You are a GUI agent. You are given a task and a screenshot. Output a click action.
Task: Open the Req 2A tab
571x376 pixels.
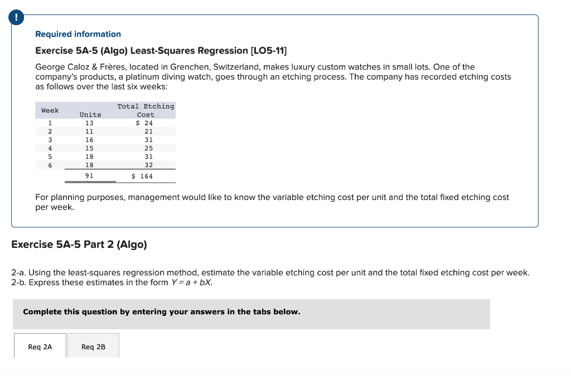(x=40, y=346)
